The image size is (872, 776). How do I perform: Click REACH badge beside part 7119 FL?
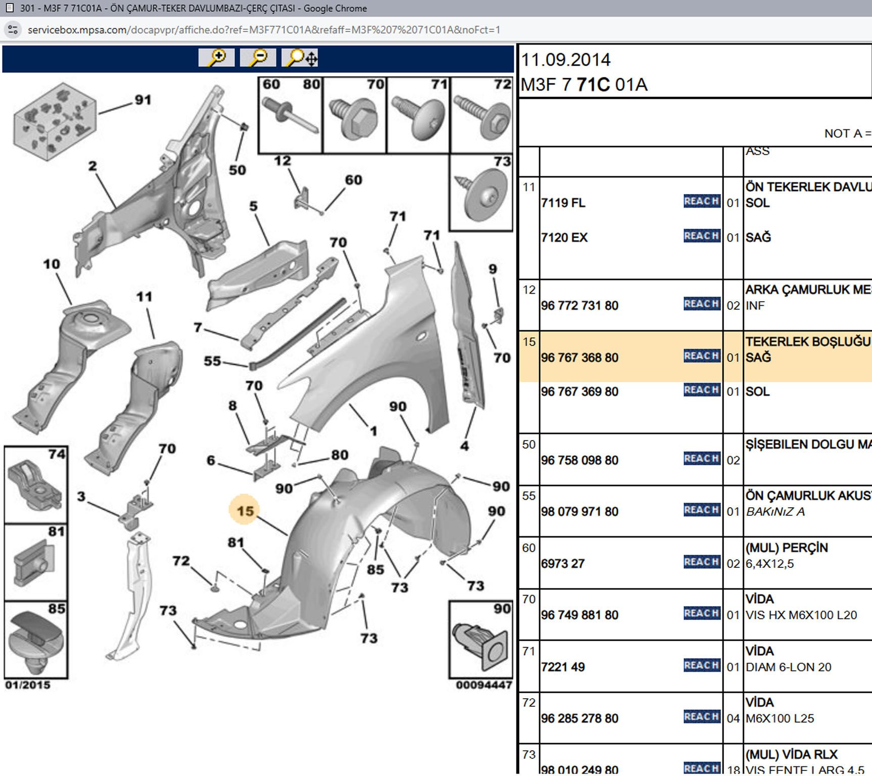[x=701, y=201]
